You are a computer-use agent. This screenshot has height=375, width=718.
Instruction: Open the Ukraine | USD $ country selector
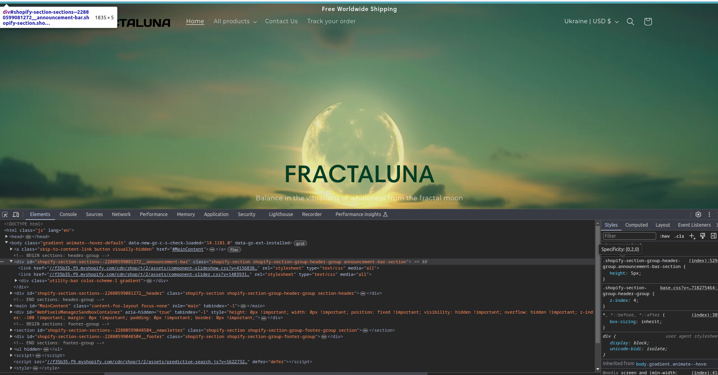point(591,21)
